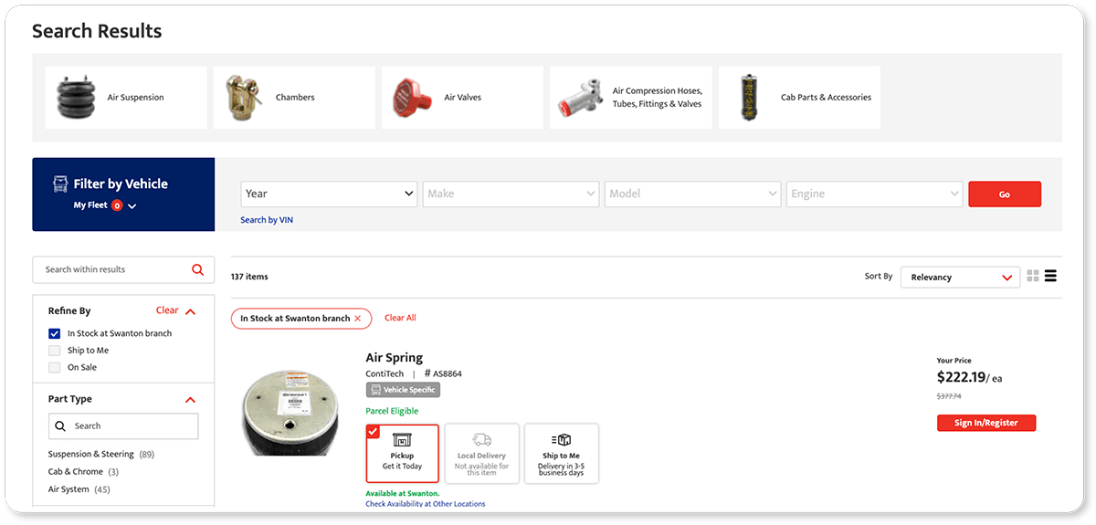Enable the Ship to Me filter
The image size is (1096, 525).
55,351
